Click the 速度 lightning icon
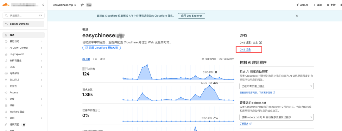Viewport: 342px width, 131px height. (x=6, y=99)
